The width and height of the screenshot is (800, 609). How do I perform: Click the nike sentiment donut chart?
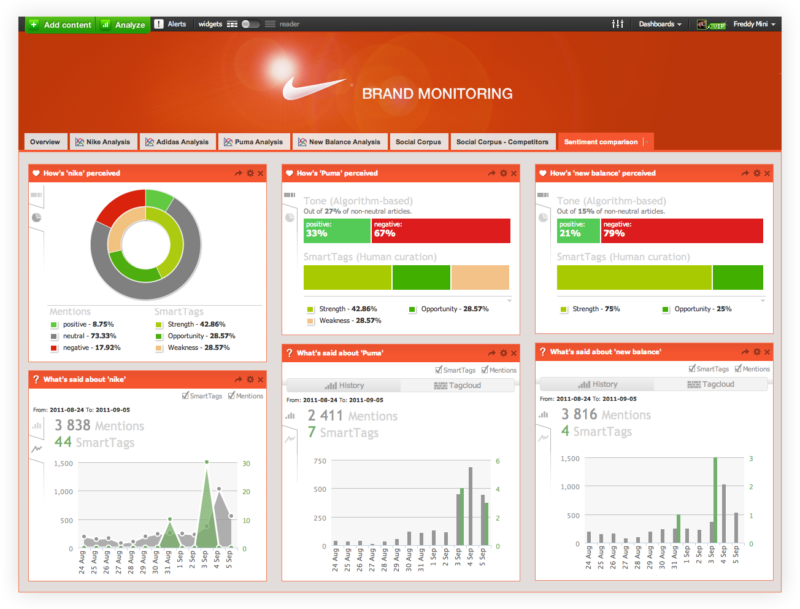click(145, 244)
